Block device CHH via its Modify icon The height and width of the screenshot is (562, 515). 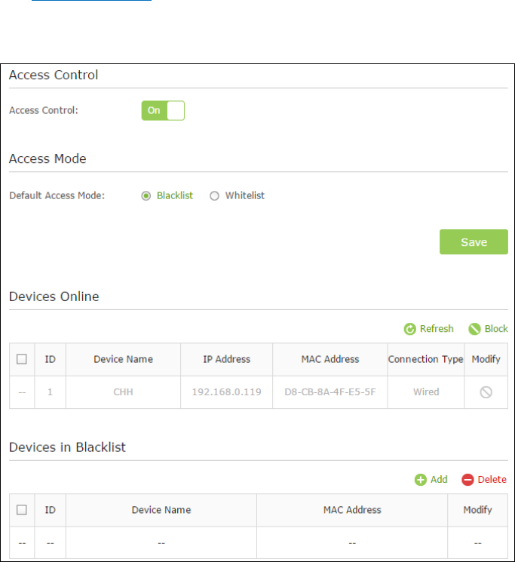pos(486,392)
